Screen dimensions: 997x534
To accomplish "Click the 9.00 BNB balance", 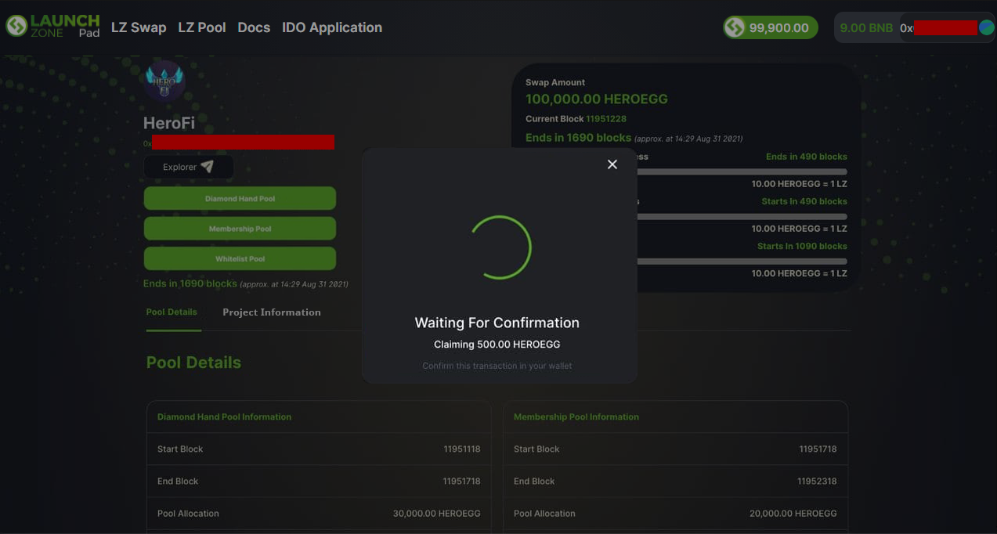I will 866,28.
